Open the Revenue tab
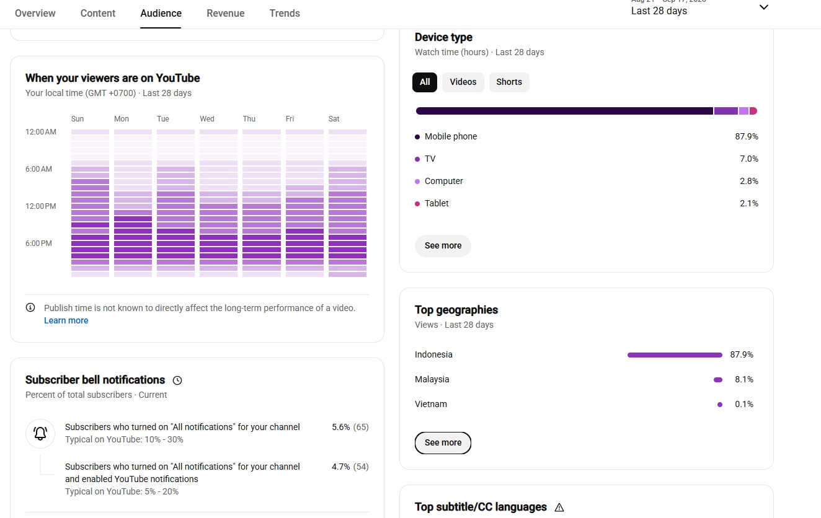This screenshot has width=821, height=518. [226, 14]
